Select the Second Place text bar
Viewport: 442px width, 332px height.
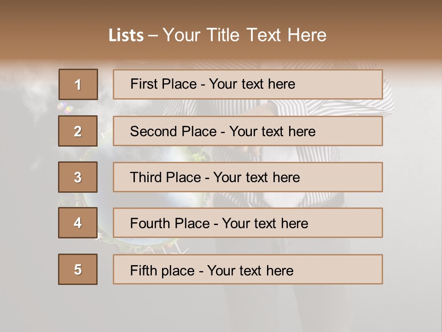click(248, 131)
